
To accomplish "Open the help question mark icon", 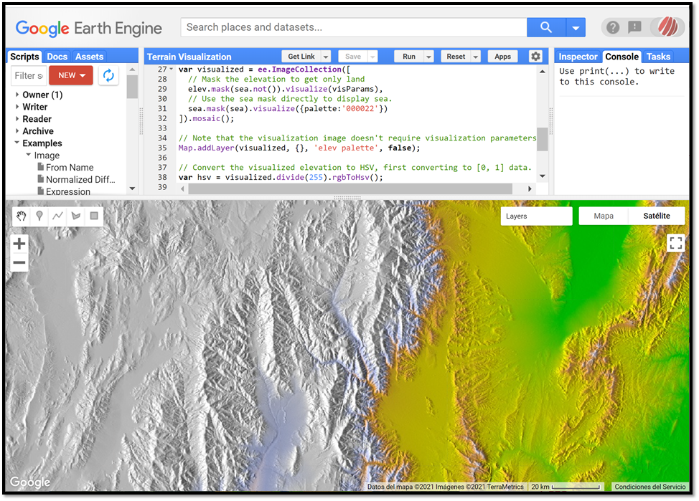I will click(x=613, y=28).
